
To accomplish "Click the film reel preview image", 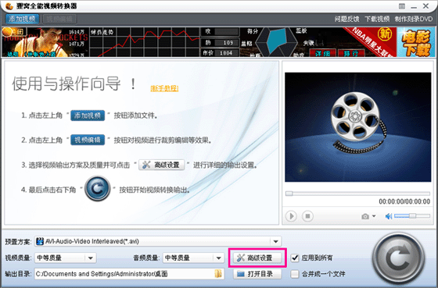I will coord(358,127).
